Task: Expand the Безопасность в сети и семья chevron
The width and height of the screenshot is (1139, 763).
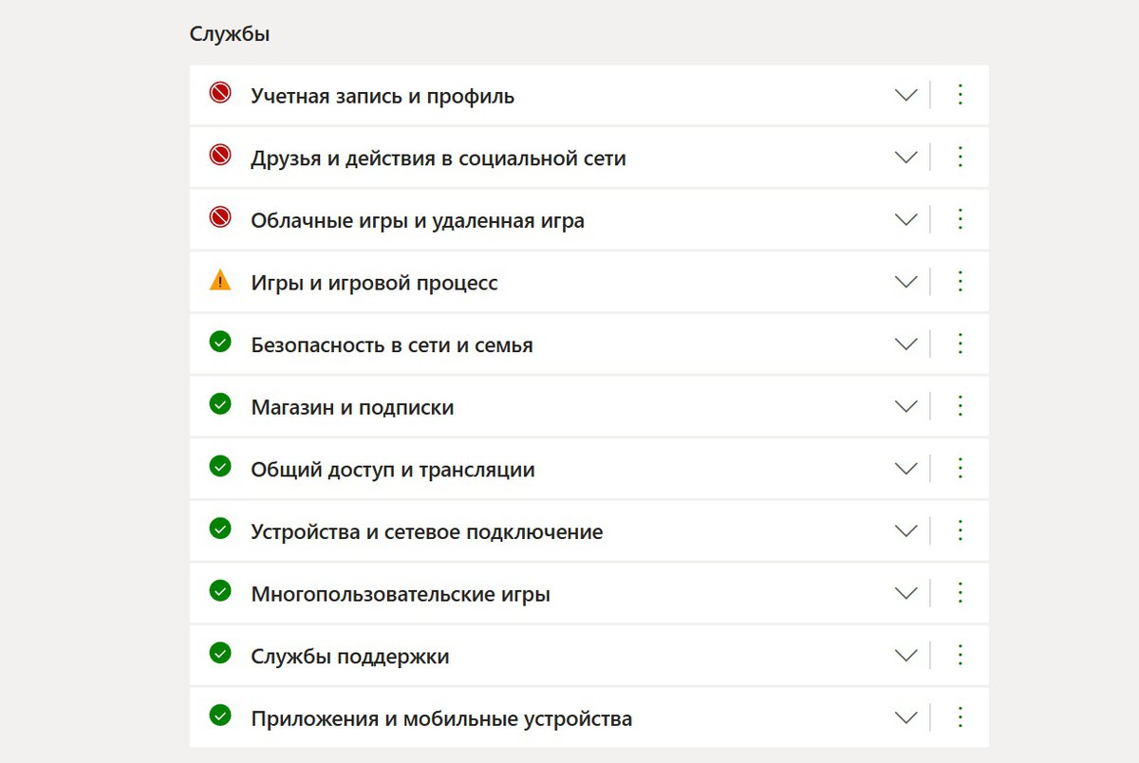Action: pyautogui.click(x=906, y=344)
